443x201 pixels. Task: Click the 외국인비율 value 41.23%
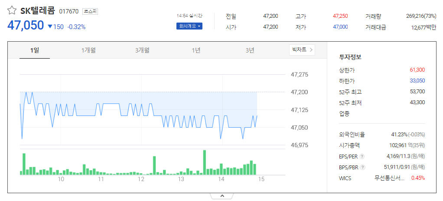pos(399,135)
